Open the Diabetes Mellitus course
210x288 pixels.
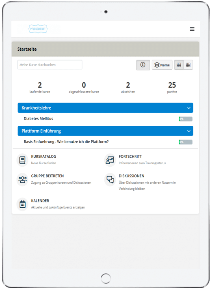38,119
